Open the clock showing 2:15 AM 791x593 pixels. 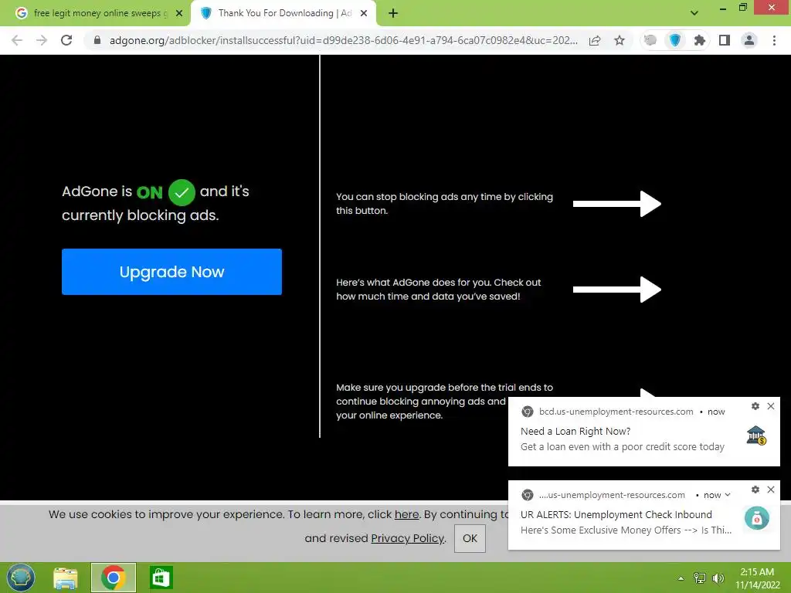(x=757, y=578)
